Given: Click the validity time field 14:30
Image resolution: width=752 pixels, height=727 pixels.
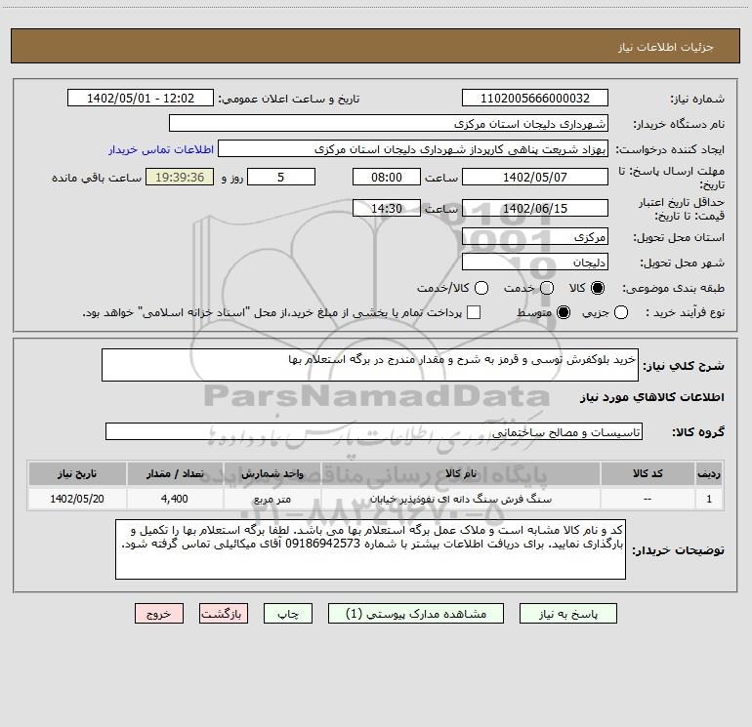Looking at the screenshot, I should (387, 209).
